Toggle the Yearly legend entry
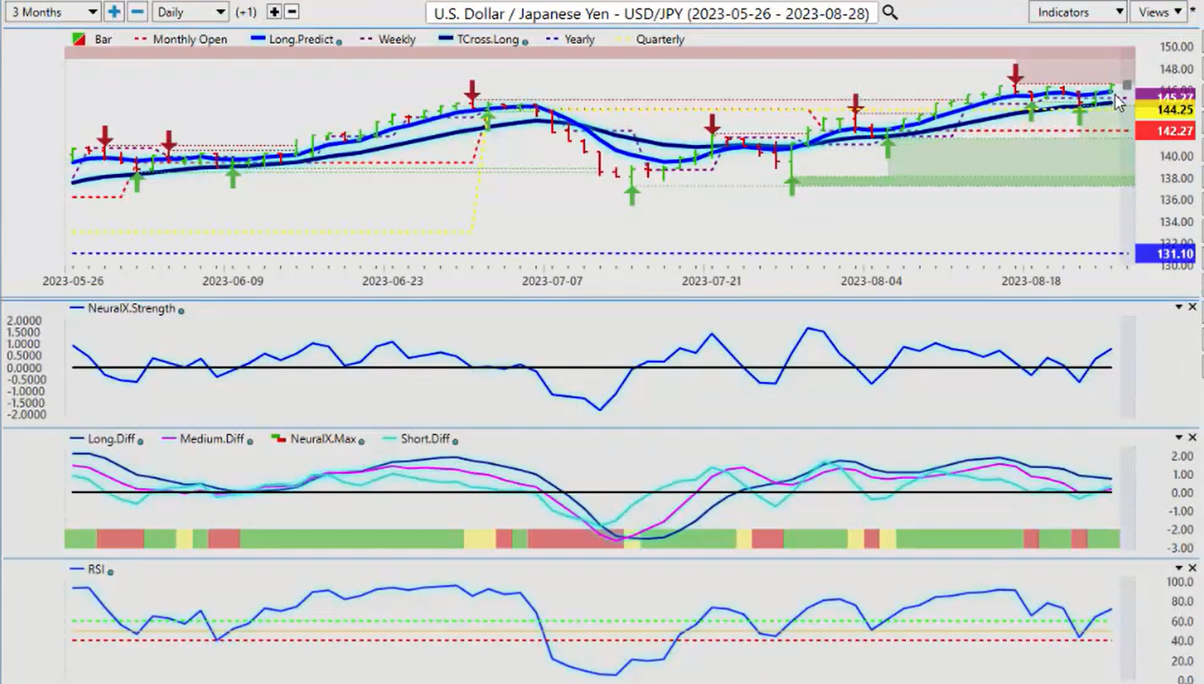1204x684 pixels. click(x=571, y=39)
